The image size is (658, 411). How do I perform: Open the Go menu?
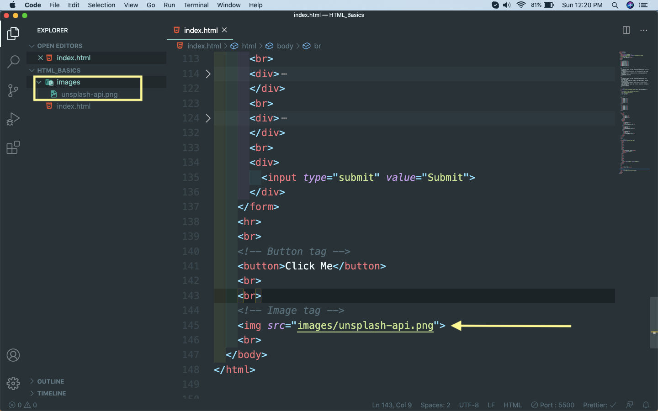point(151,5)
